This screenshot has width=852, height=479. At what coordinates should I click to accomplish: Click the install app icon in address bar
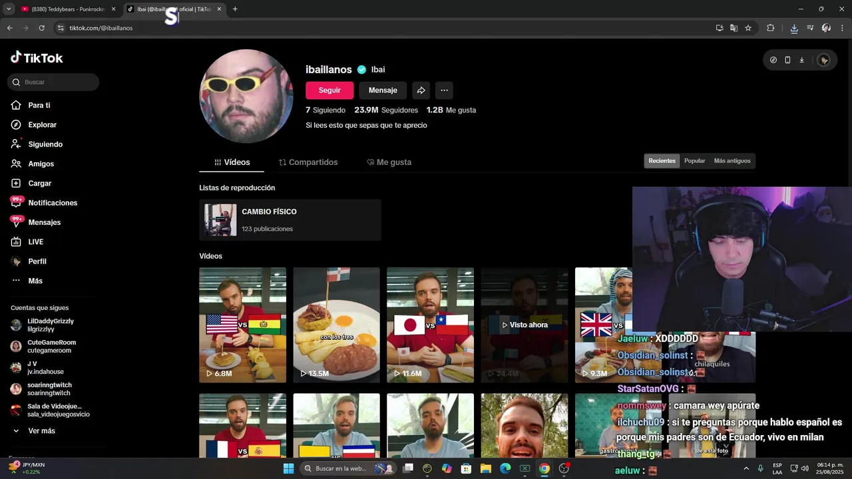[720, 28]
